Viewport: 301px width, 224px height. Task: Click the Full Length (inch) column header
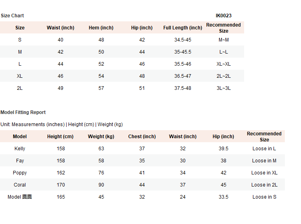point(182,28)
